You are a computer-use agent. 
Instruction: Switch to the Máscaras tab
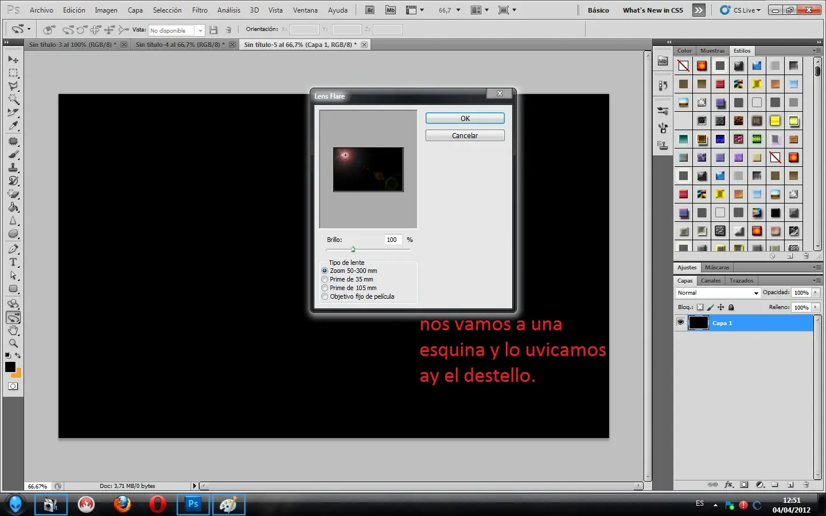[x=717, y=268]
